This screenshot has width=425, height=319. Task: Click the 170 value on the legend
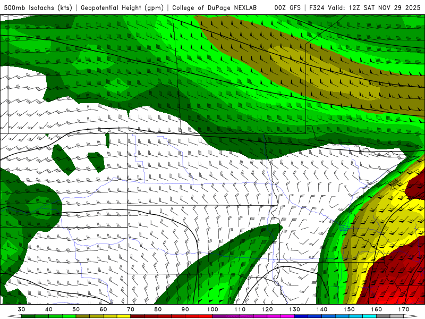click(x=404, y=309)
